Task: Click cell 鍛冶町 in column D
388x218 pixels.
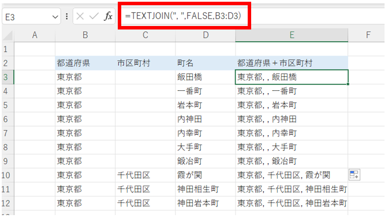Action: click(x=206, y=161)
